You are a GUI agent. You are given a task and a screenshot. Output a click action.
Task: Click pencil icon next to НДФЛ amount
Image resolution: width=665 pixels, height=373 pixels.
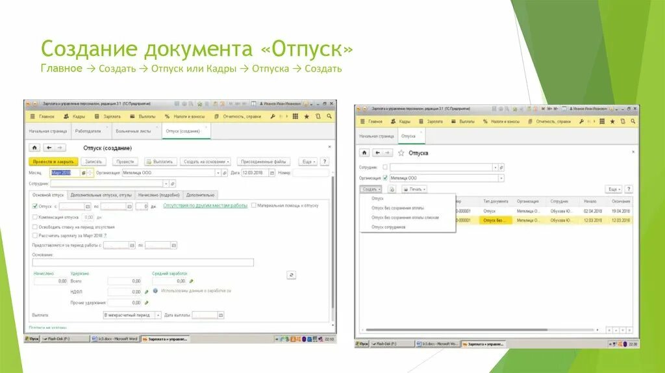(x=147, y=292)
